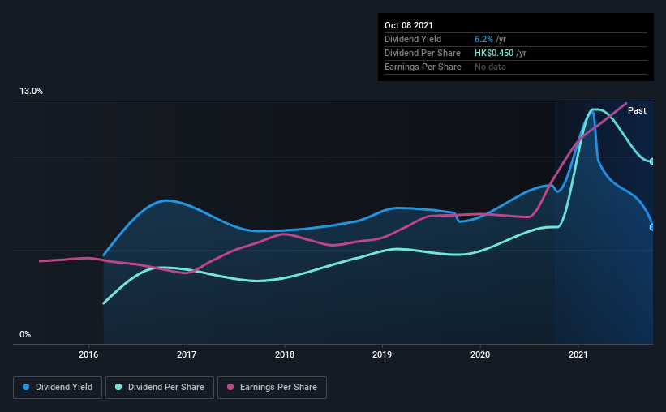The image size is (666, 412).
Task: Click the 2019 x-axis label
Action: pos(382,354)
